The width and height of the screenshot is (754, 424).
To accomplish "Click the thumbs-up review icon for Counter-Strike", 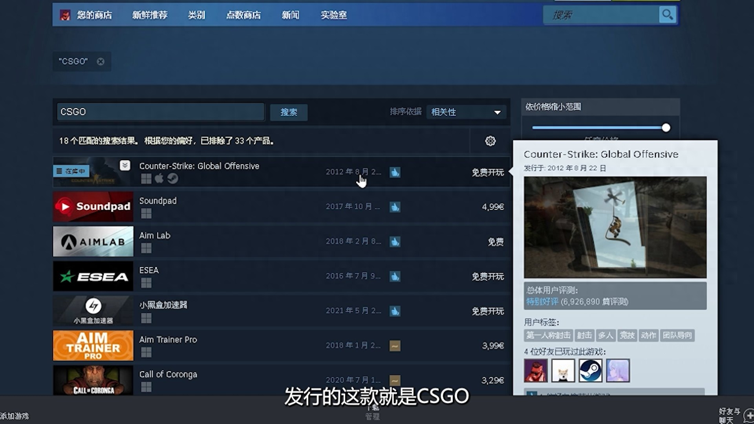I will click(x=395, y=172).
